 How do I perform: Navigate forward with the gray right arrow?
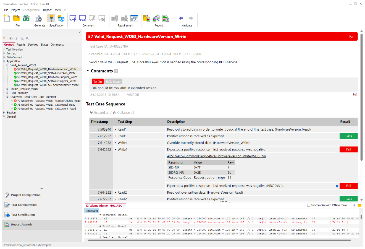pos(191,18)
